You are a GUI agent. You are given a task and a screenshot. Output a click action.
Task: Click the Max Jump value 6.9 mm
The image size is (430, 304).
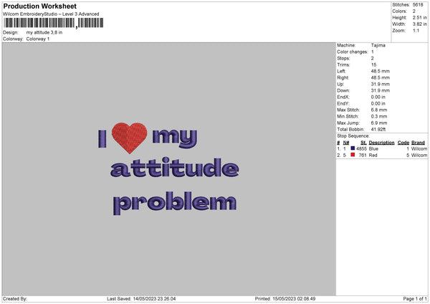coord(379,123)
